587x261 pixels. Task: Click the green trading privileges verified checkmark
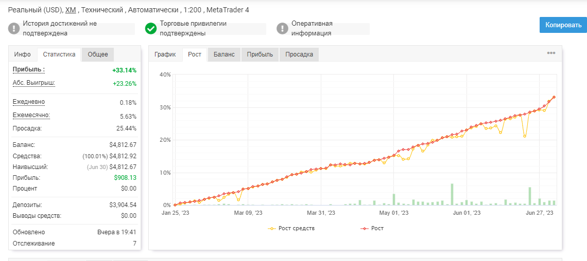151,28
